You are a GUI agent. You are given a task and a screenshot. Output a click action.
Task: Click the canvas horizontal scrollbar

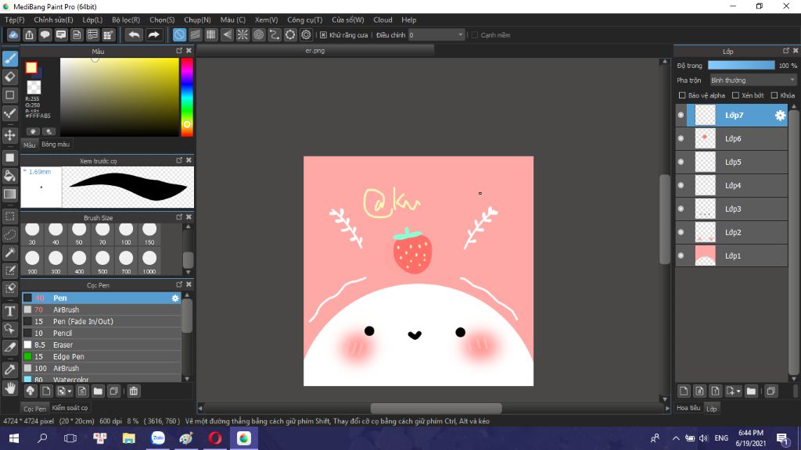436,408
